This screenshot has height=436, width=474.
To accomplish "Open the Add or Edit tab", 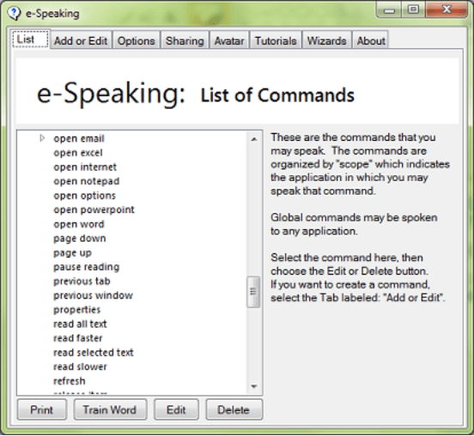I will pyautogui.click(x=81, y=40).
